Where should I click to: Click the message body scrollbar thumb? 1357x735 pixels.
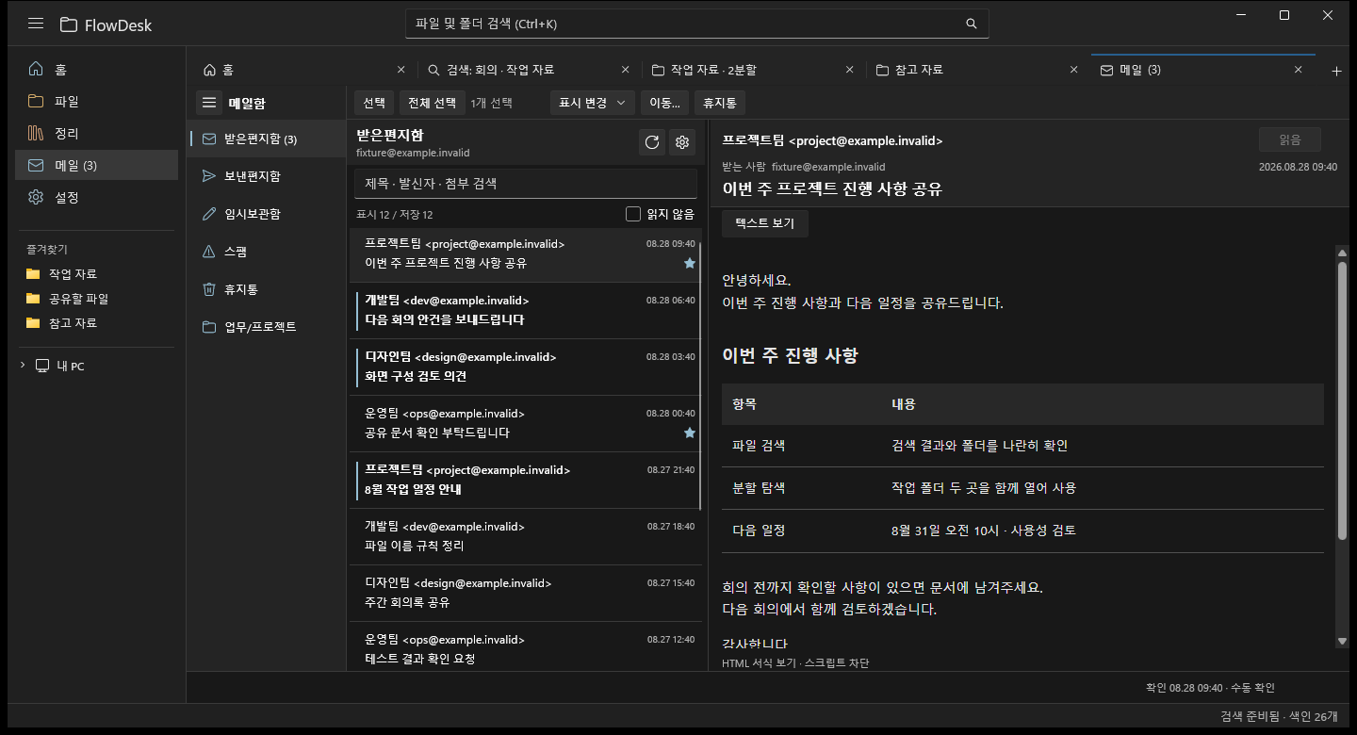pyautogui.click(x=1342, y=401)
